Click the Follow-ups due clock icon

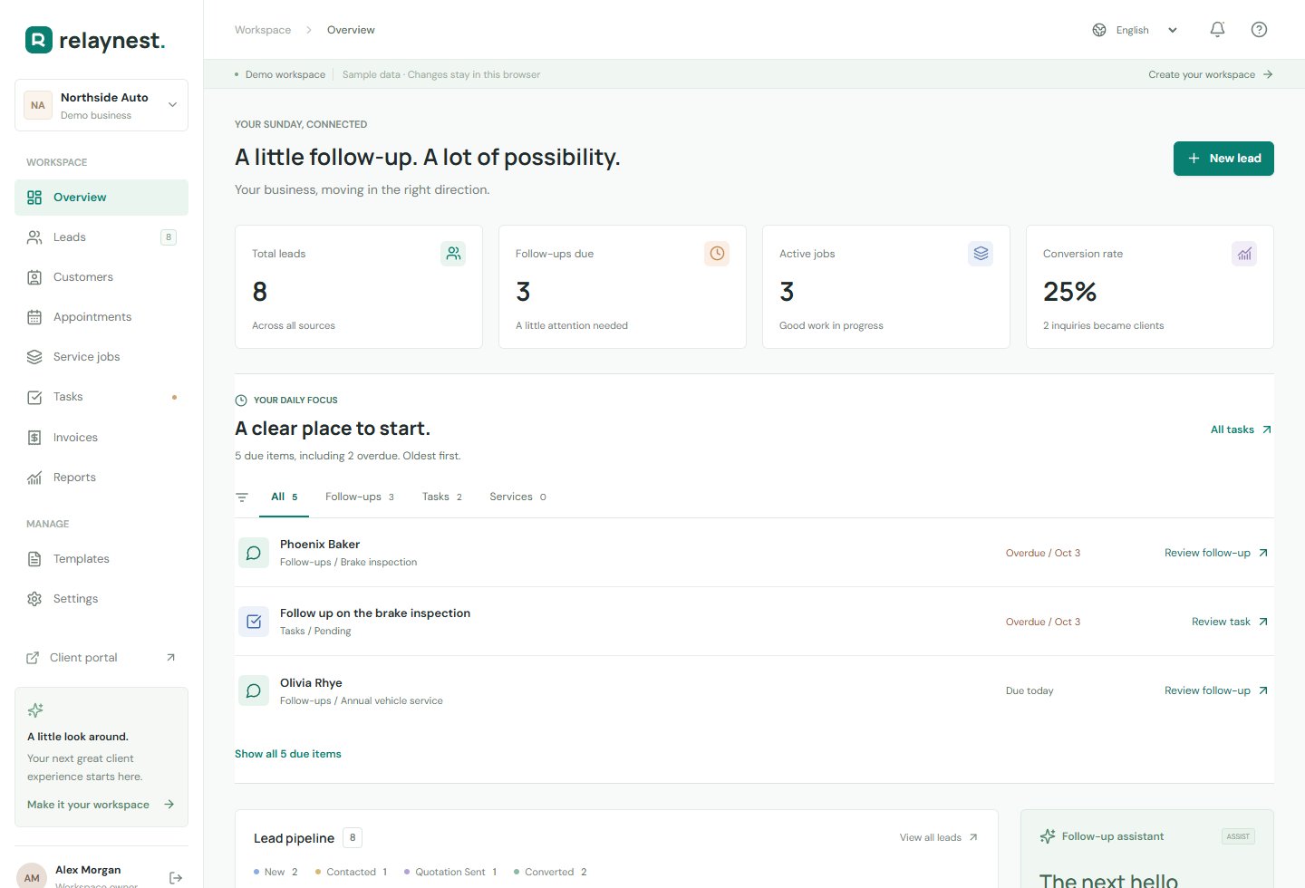pyautogui.click(x=717, y=254)
